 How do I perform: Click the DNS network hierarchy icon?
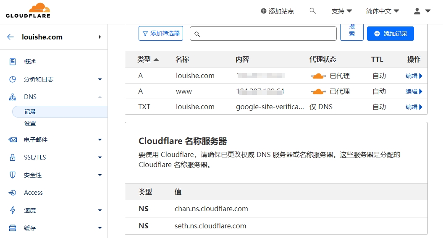(x=13, y=97)
